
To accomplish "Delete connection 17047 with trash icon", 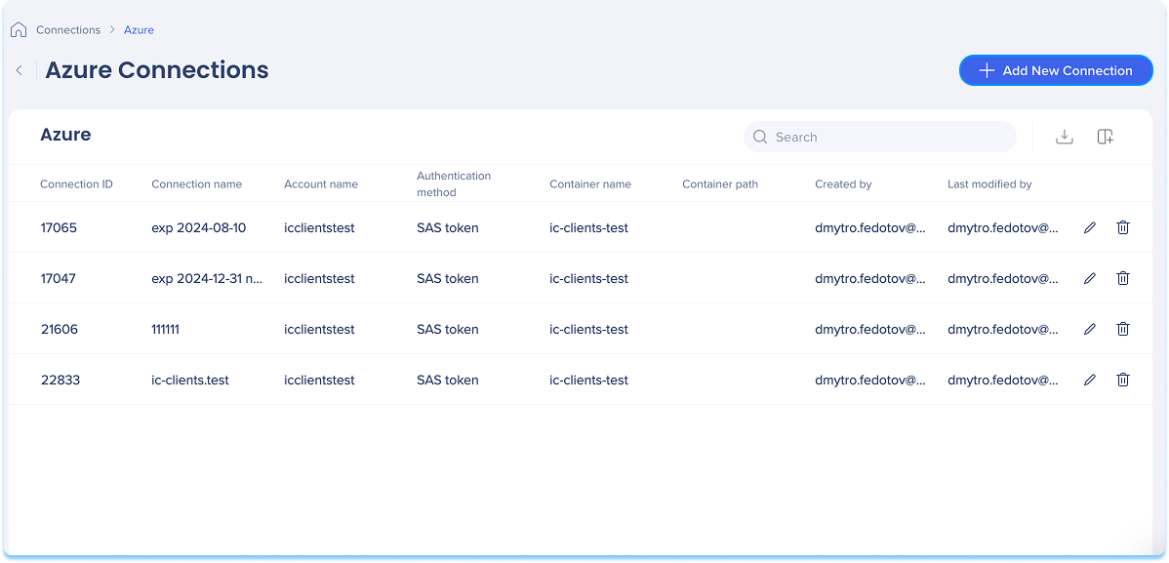I will [1123, 279].
